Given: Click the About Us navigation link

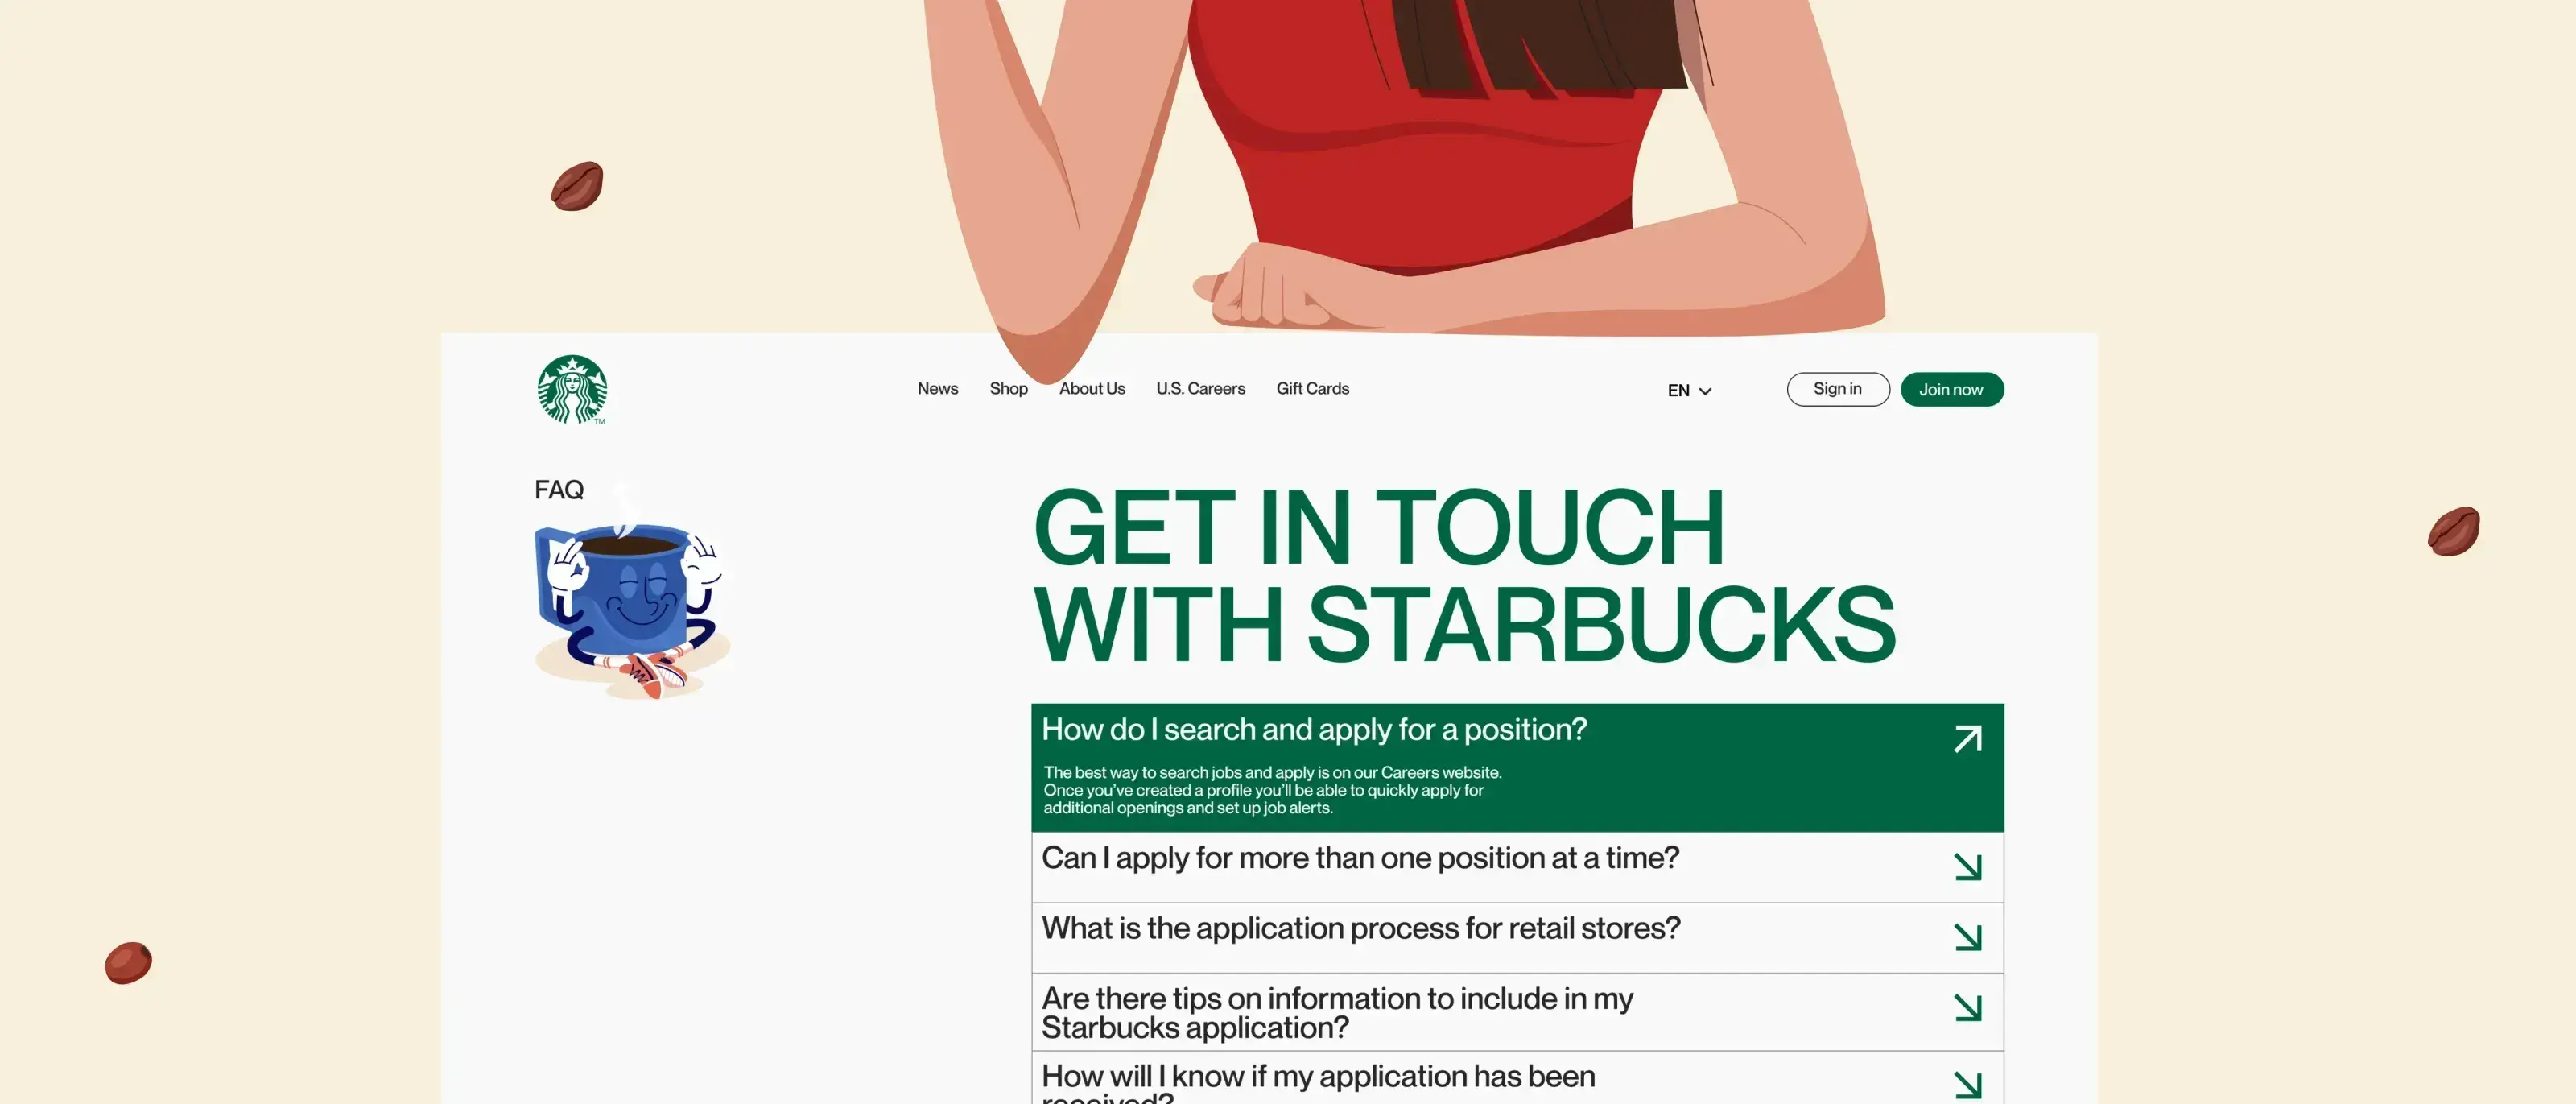Looking at the screenshot, I should (x=1092, y=389).
